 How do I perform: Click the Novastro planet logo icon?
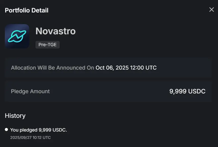[x=17, y=36]
